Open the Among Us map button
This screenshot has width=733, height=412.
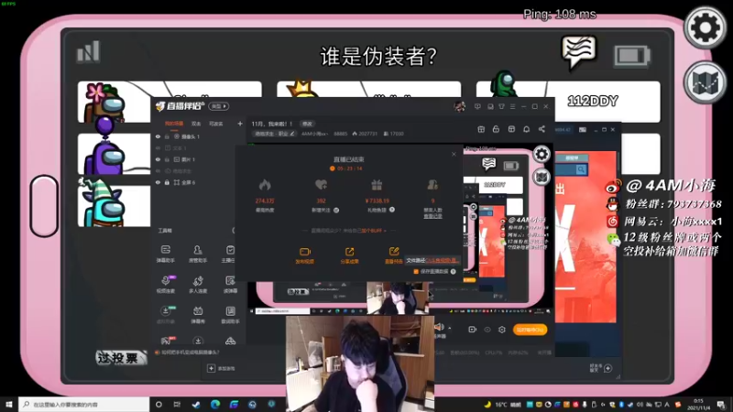705,82
